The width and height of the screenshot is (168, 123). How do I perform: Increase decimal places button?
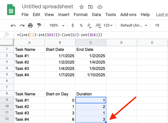97,25
